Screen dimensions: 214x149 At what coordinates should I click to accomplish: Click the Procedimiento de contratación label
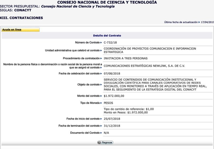coord(81,58)
